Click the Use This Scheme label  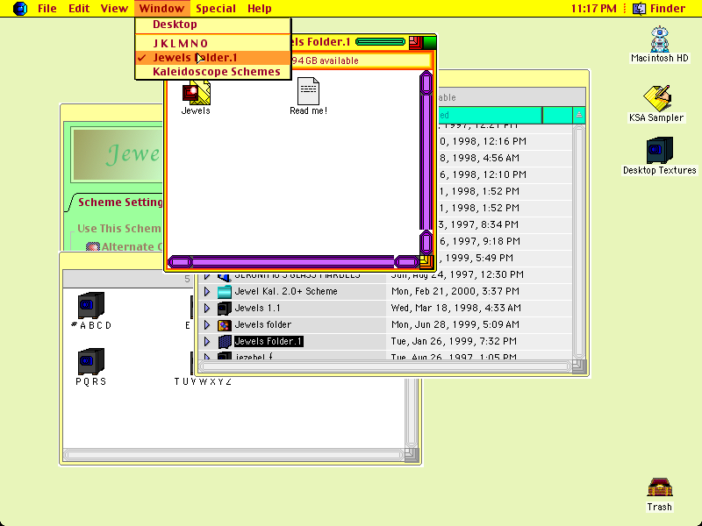[119, 229]
